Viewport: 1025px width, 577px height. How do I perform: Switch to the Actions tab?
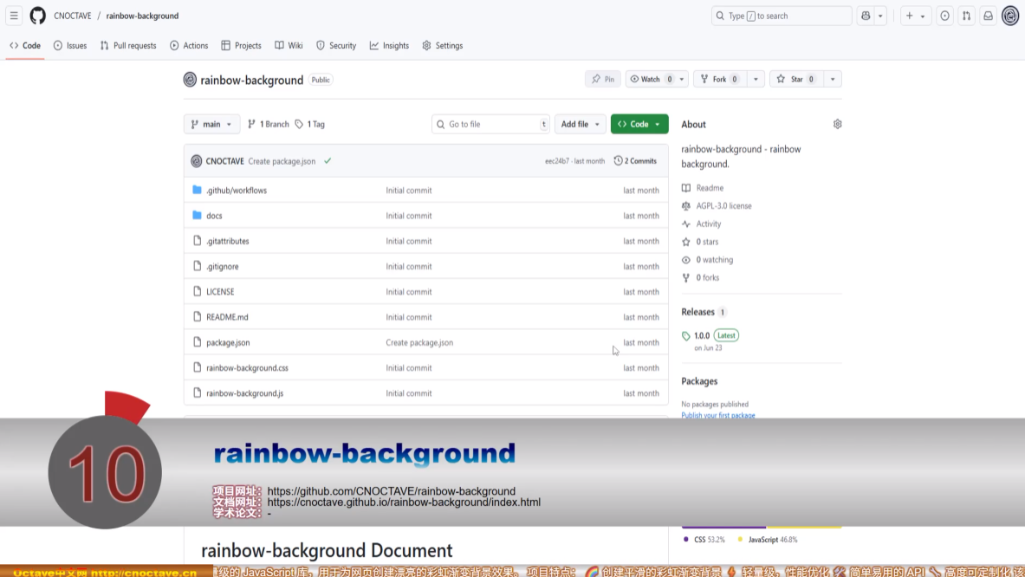[x=189, y=46]
